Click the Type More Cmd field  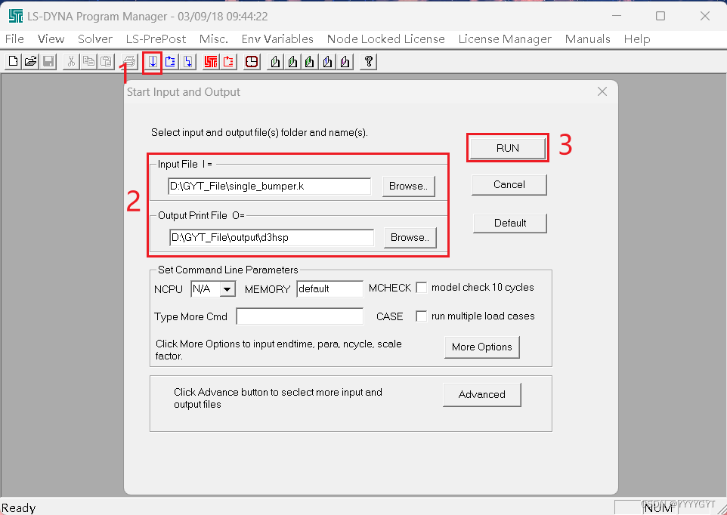[299, 316]
